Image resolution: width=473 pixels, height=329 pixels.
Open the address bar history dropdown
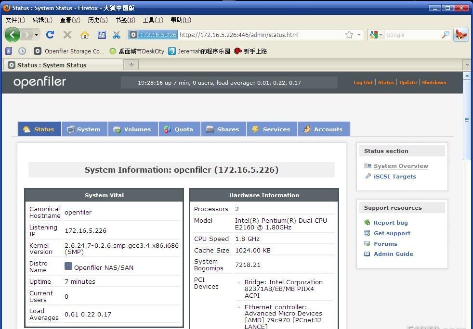(x=359, y=35)
